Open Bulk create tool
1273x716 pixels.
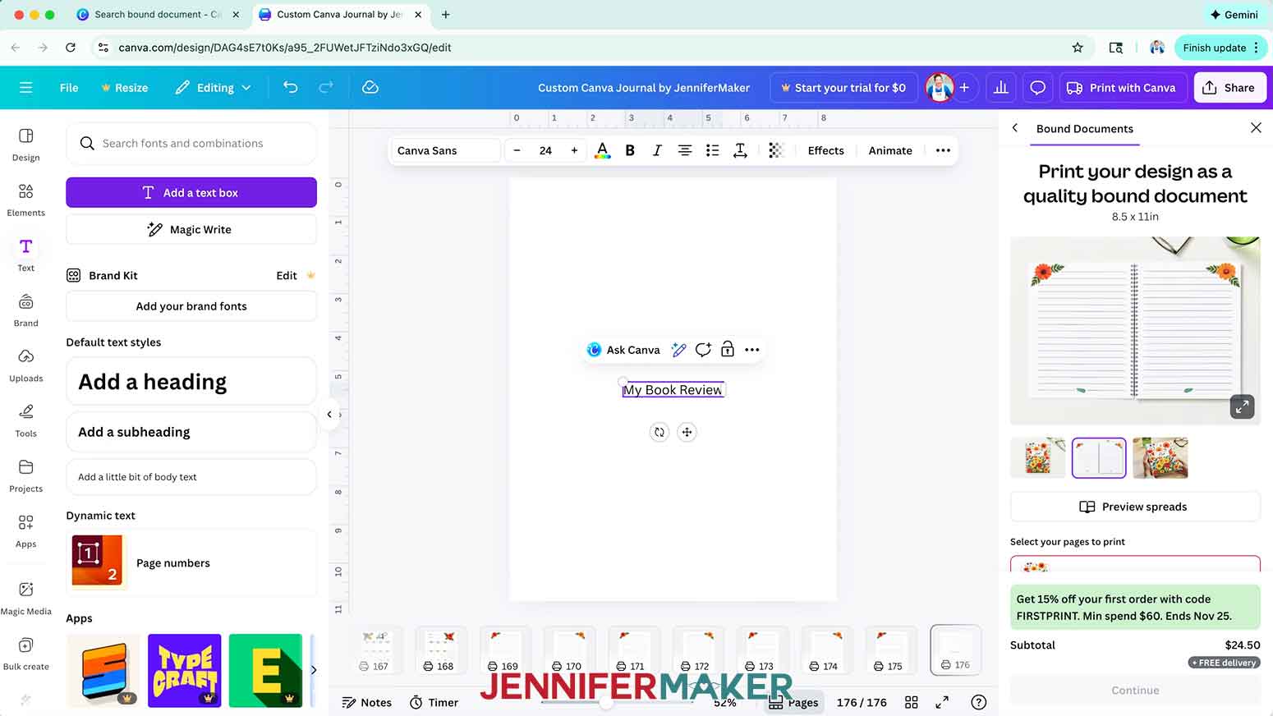pos(25,654)
